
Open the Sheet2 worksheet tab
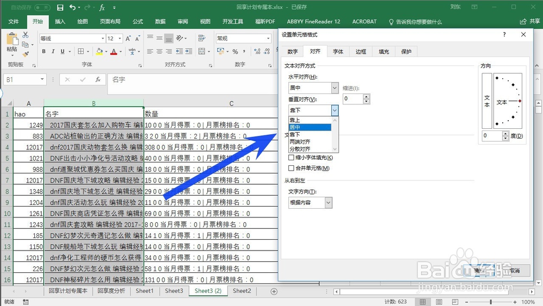click(x=242, y=291)
